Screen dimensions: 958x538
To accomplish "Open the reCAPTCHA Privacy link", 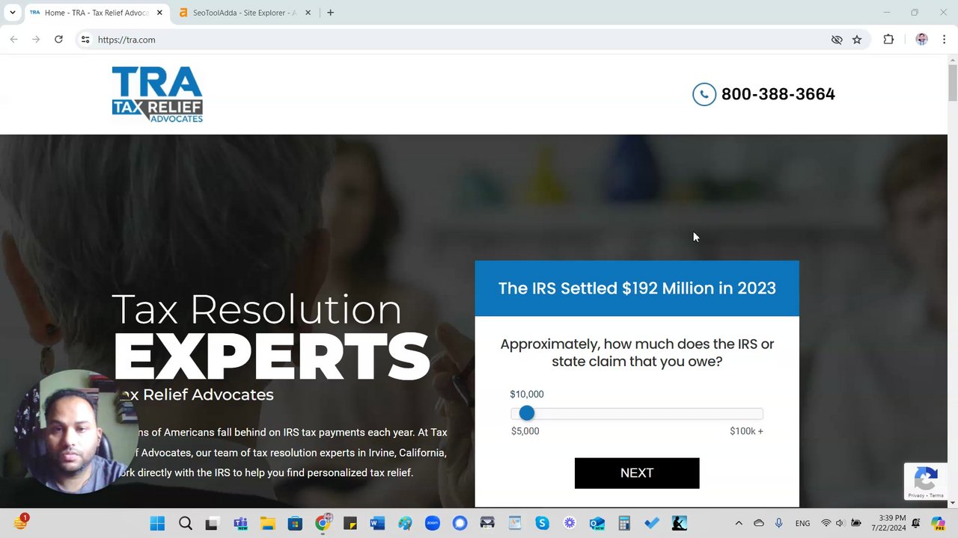I will (917, 495).
